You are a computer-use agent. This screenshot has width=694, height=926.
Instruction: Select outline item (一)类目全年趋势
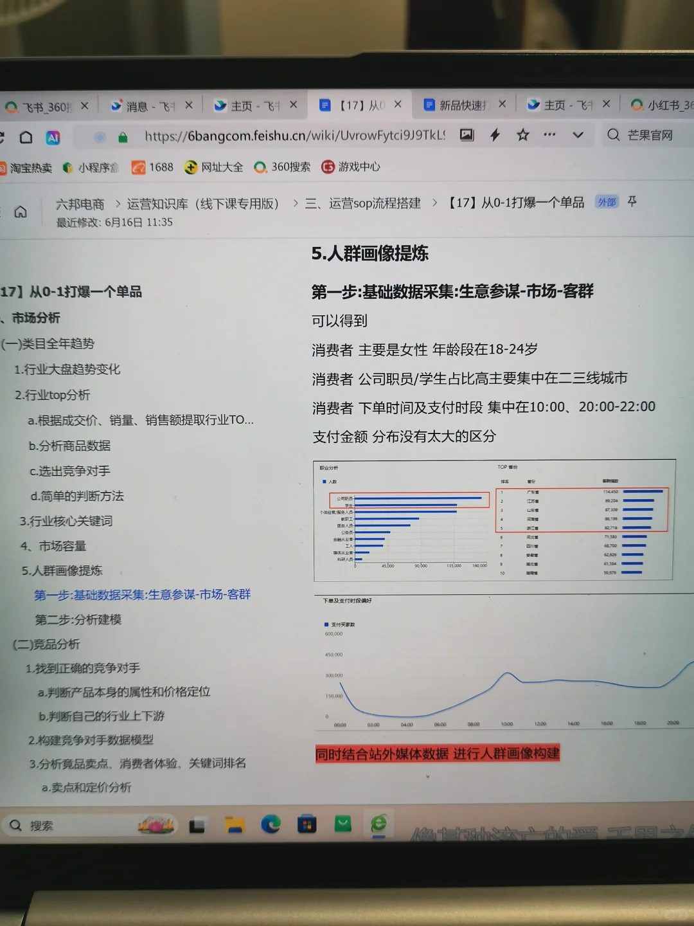48,343
